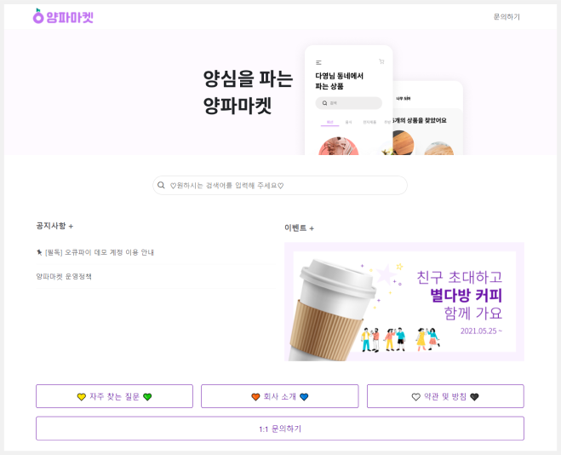Click the 양파마켓 onion logo icon
The image size is (561, 455).
tap(38, 16)
